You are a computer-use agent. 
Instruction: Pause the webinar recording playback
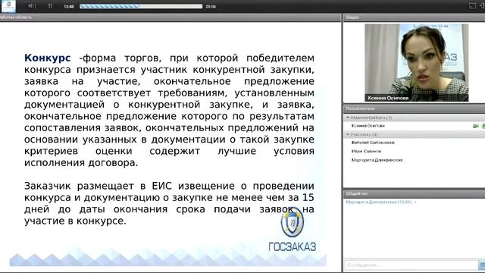[x=51, y=6]
